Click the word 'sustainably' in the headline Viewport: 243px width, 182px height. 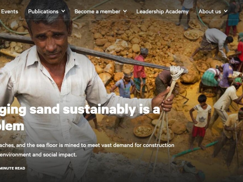pyautogui.click(x=99, y=109)
